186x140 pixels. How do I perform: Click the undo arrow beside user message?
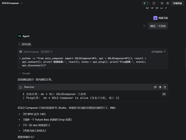point(144,26)
